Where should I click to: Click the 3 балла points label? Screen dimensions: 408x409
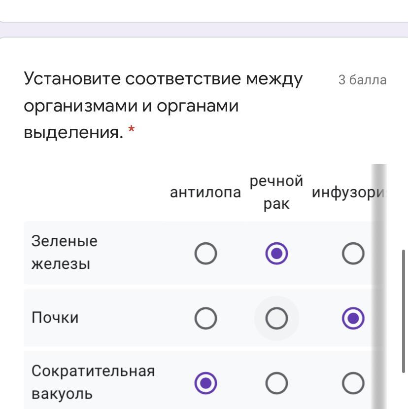pos(362,80)
